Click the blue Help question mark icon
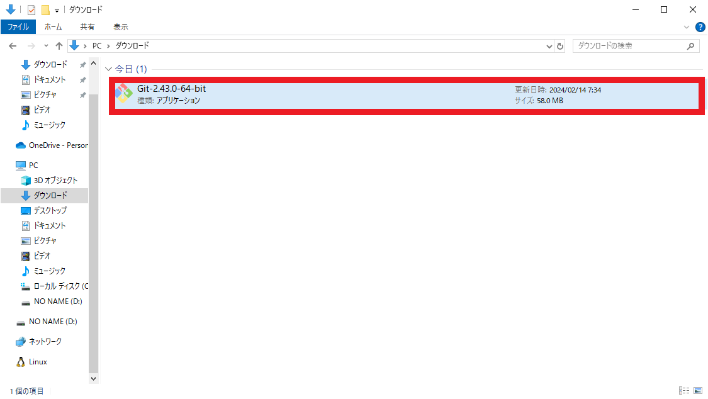This screenshot has height=399, width=708. (700, 26)
